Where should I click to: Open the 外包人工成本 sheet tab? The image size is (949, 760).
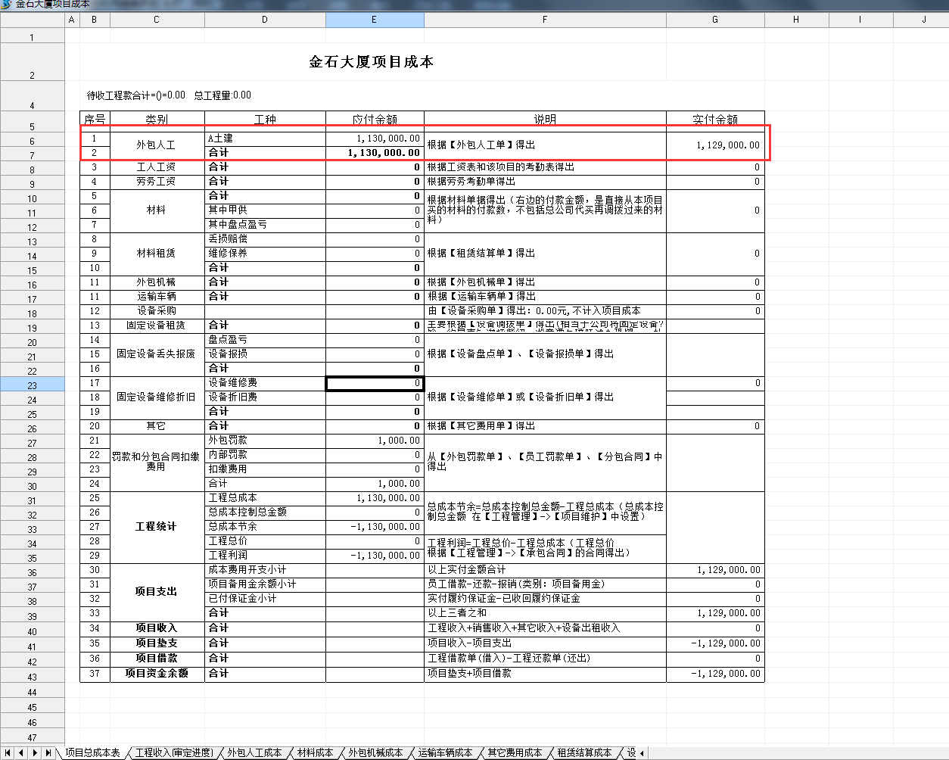(254, 752)
